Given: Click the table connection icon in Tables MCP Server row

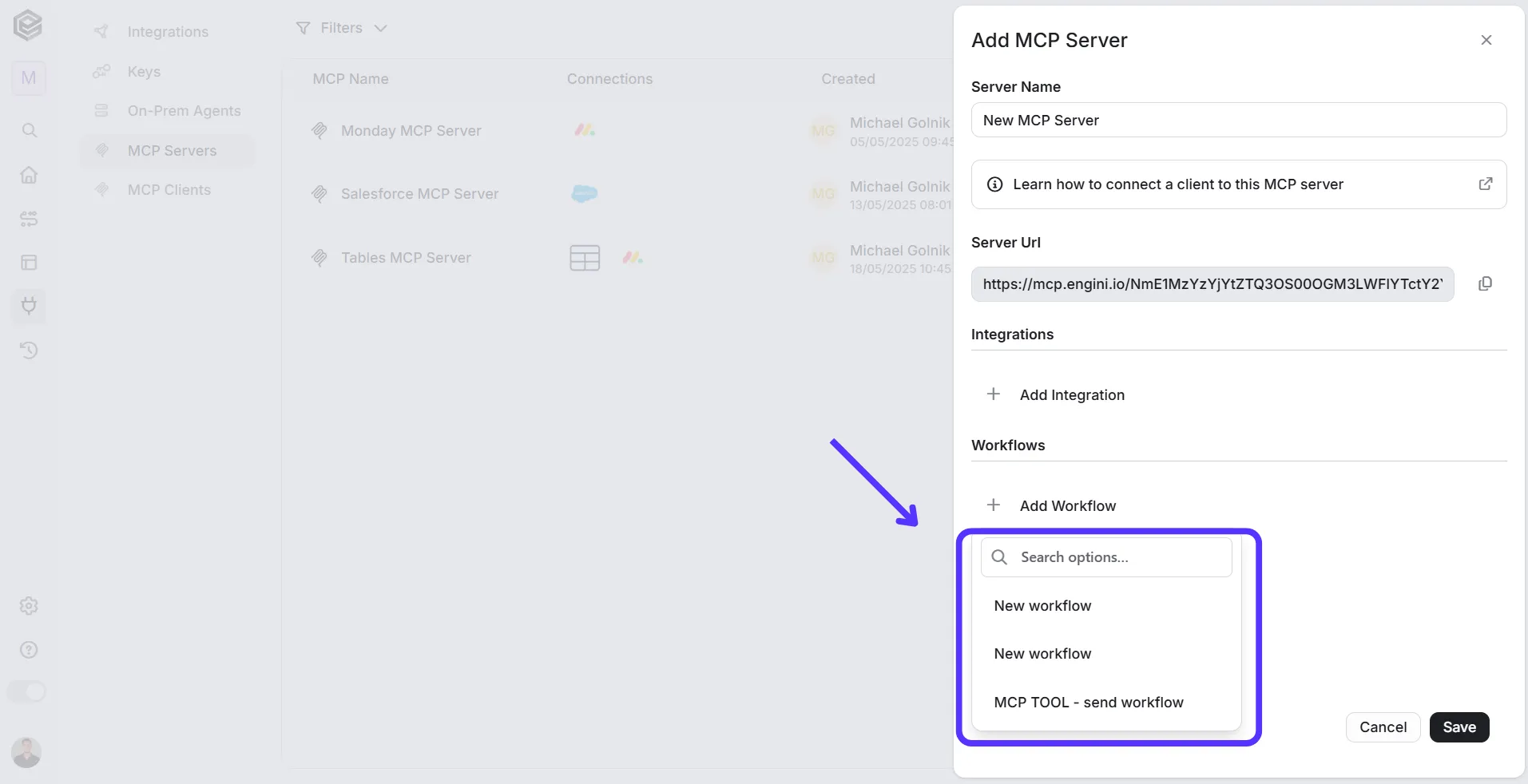Looking at the screenshot, I should (x=585, y=258).
